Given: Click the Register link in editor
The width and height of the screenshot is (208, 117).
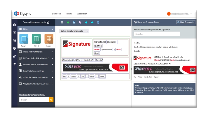Looking at the screenshot, I should click(102, 76).
